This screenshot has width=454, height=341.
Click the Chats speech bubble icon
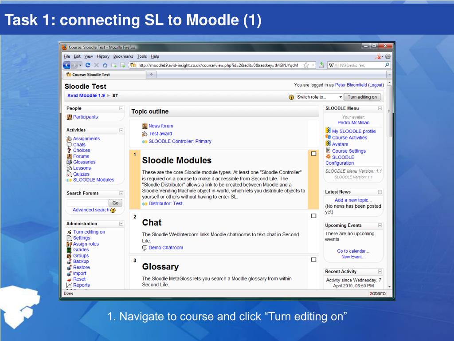point(69,145)
